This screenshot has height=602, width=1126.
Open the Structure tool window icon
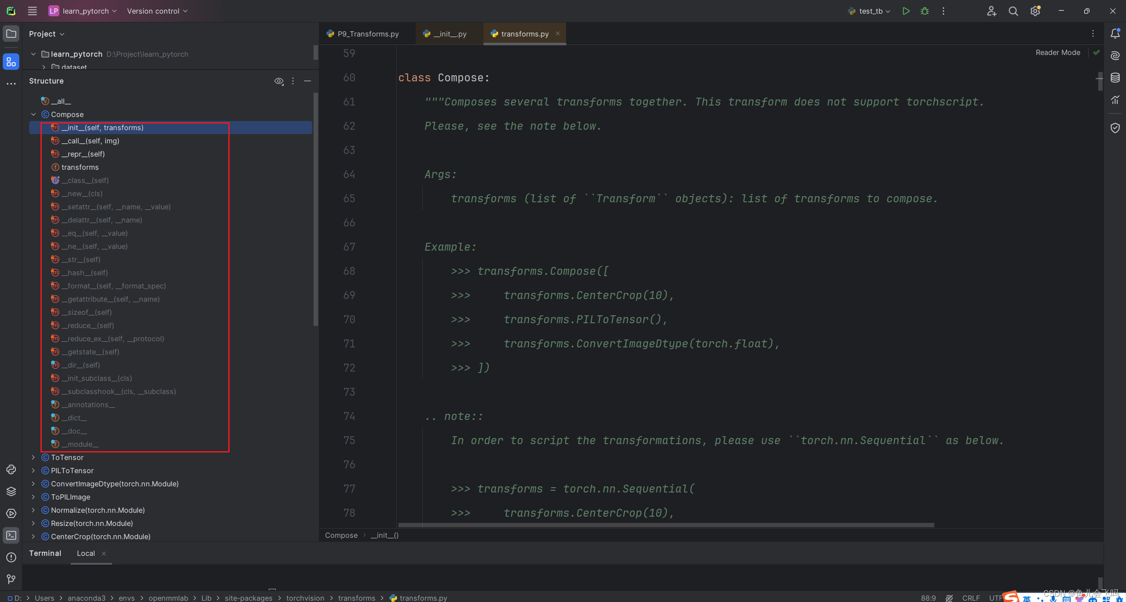point(11,62)
